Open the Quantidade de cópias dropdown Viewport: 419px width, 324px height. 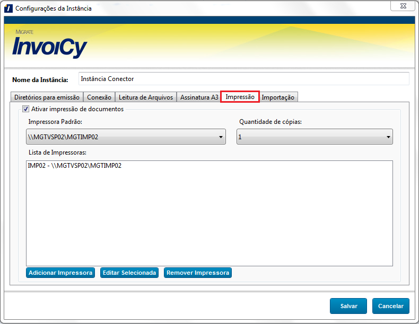(315, 137)
